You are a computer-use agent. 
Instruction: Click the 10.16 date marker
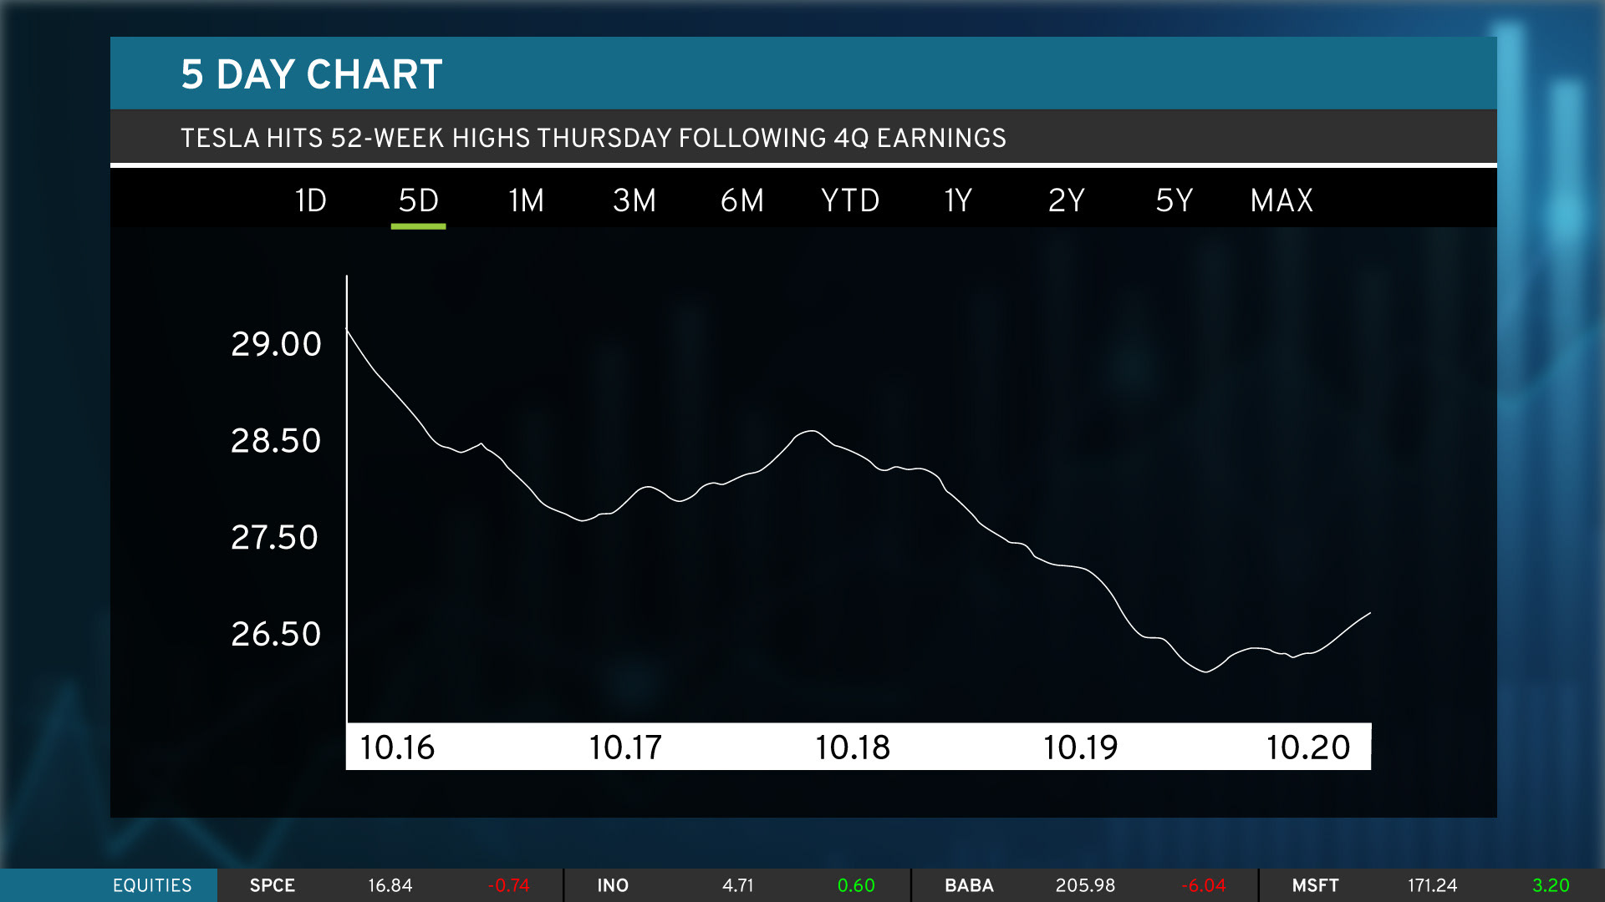point(397,747)
